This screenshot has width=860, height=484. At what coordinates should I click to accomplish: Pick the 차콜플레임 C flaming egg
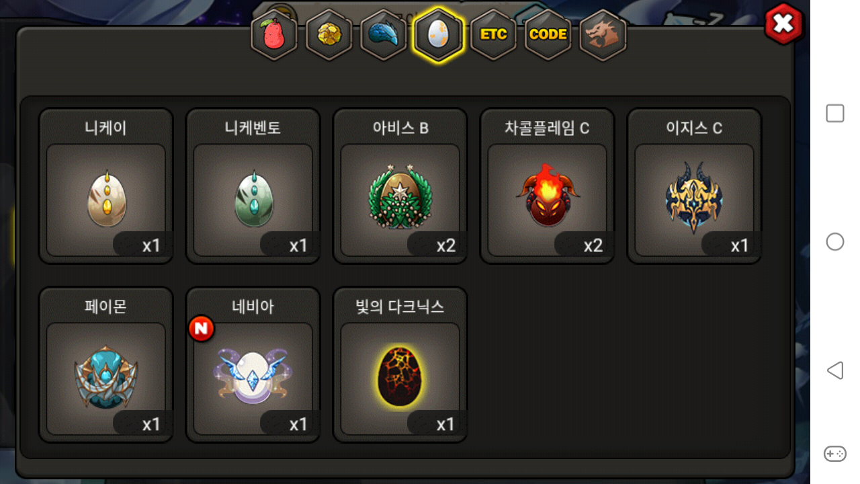(x=547, y=186)
